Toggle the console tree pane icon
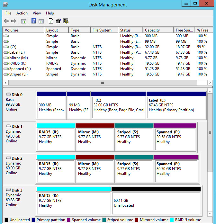This screenshot has width=216, height=224. click(24, 21)
